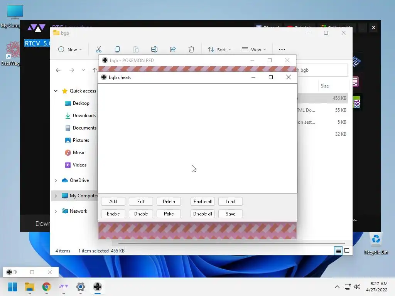The height and width of the screenshot is (296, 395).
Task: Click the Disable all button
Action: [203, 214]
